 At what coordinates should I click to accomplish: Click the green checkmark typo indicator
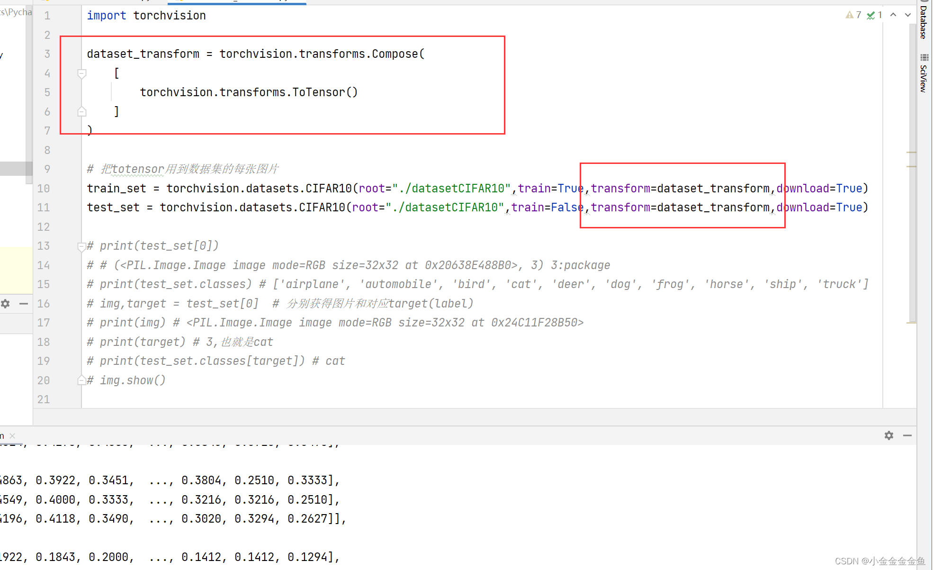pyautogui.click(x=874, y=15)
